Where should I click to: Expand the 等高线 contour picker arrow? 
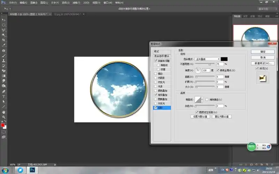pos(203,100)
